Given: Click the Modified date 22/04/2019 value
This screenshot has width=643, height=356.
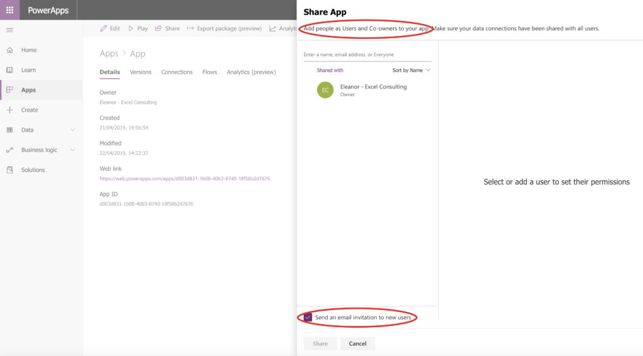Looking at the screenshot, I should (x=124, y=153).
